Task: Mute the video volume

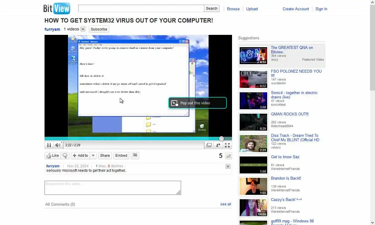Action: [x=58, y=145]
